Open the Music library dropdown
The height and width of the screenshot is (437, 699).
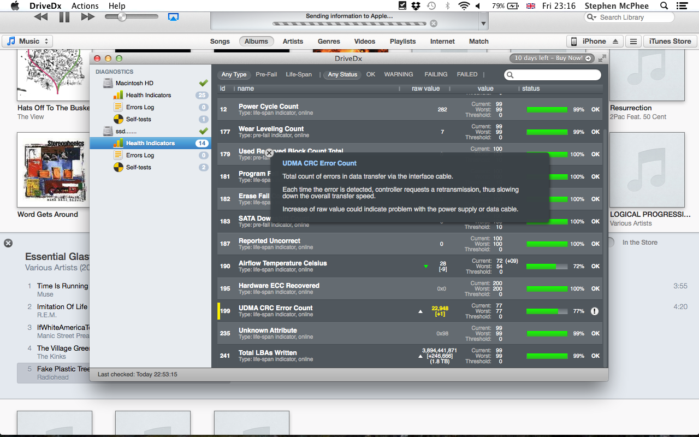[27, 41]
